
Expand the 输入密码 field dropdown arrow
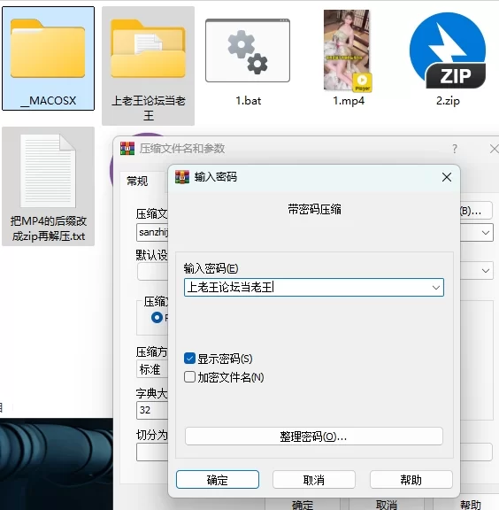(435, 288)
